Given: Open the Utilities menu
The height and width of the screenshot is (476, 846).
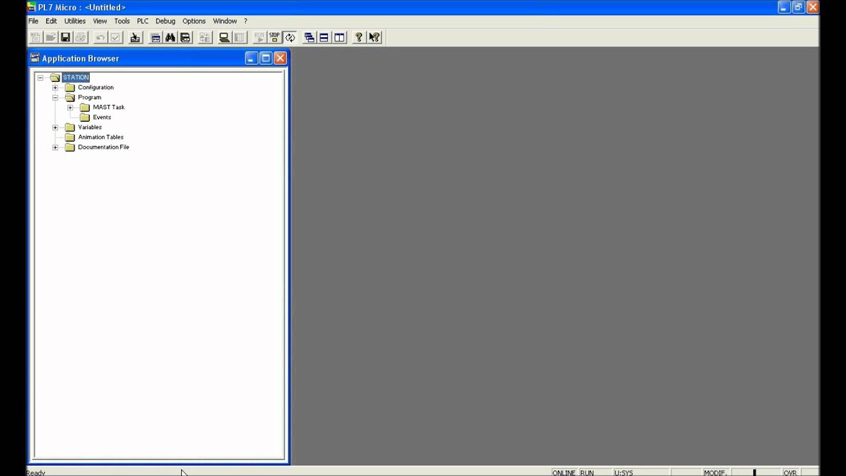Looking at the screenshot, I should point(75,21).
